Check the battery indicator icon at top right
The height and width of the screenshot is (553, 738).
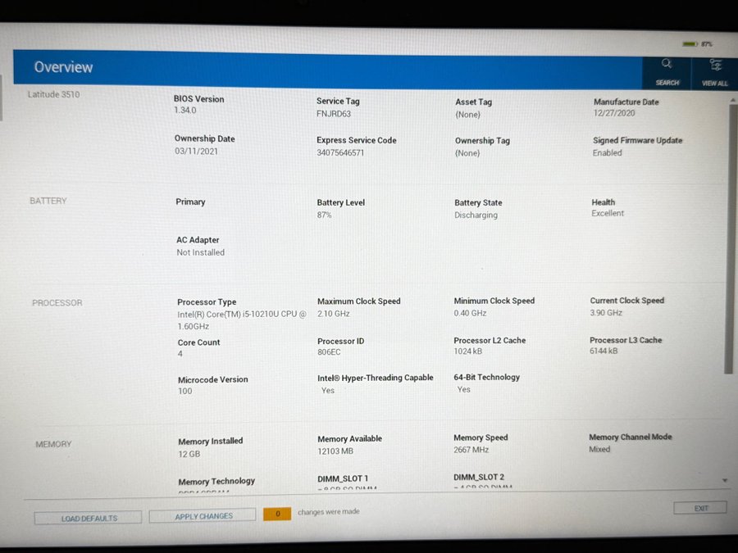[x=690, y=43]
